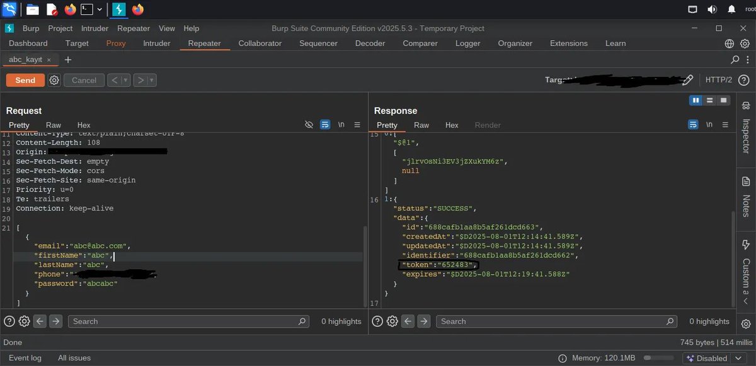Screen dimensions: 756x366
Task: Toggle \n line-ending display in the Request editor
Action: pyautogui.click(x=341, y=124)
